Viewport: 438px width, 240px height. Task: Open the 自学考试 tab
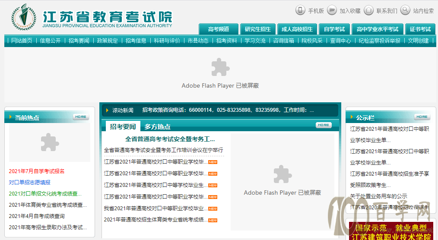click(x=334, y=29)
